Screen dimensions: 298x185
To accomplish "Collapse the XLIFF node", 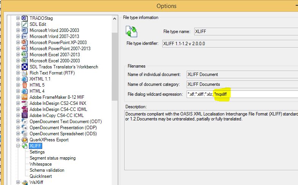I will (18, 146).
